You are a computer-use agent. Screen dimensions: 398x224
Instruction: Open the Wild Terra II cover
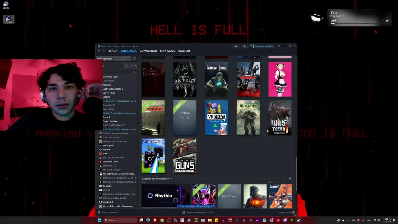(280, 118)
